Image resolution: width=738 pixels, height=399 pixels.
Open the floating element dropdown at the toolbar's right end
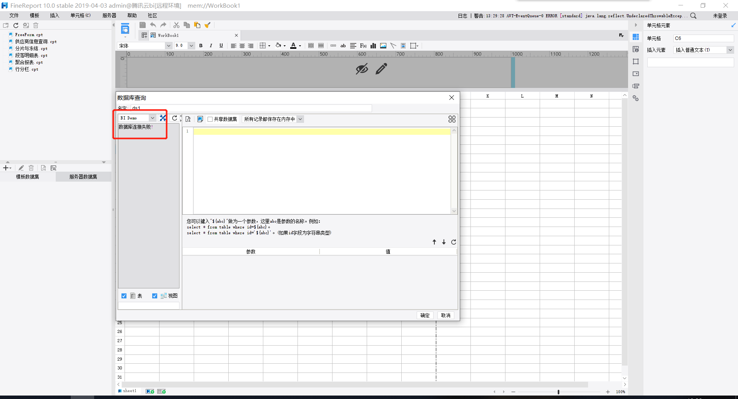pos(414,46)
